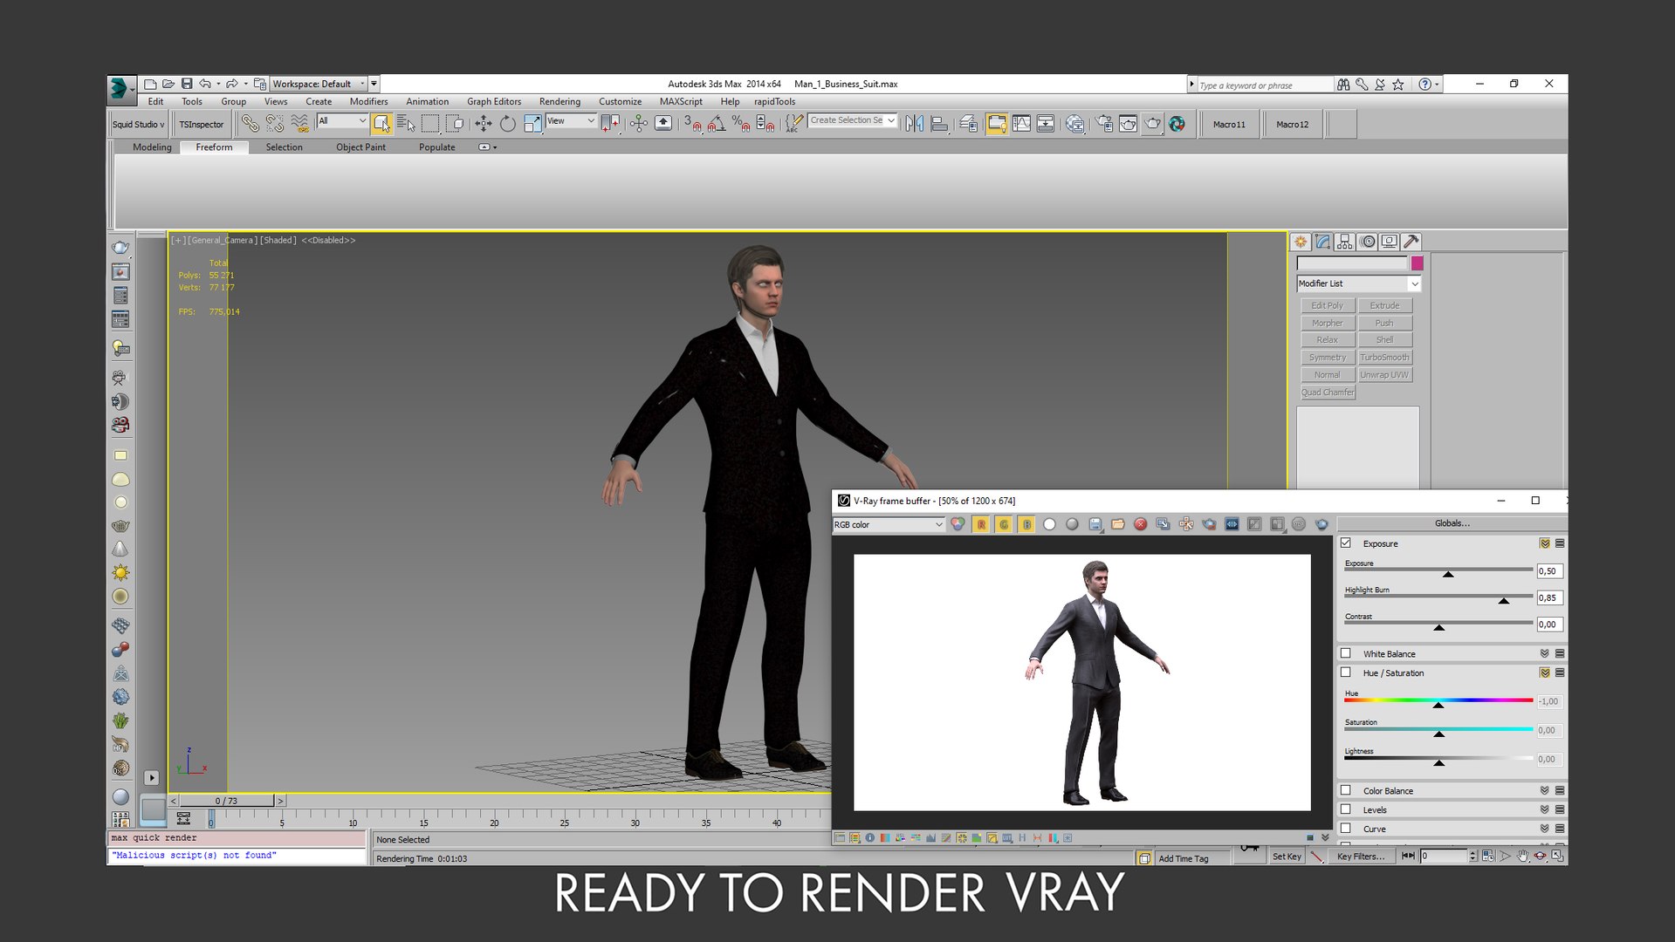Screen dimensions: 1675x942
Task: Open the Utilities hammer panel tab
Action: pyautogui.click(x=1411, y=242)
